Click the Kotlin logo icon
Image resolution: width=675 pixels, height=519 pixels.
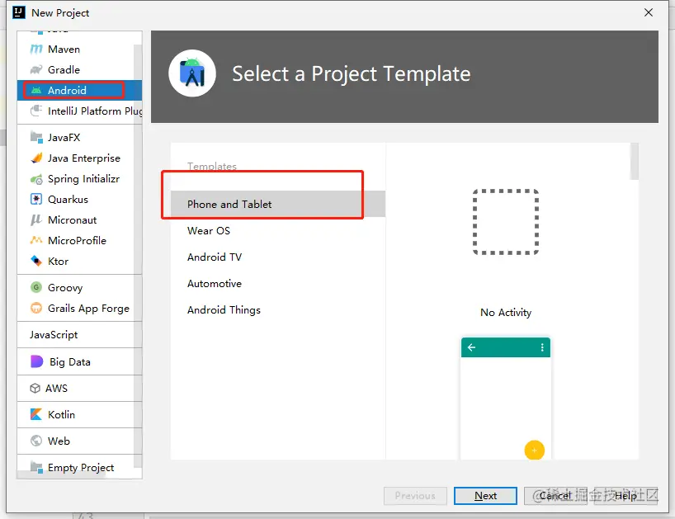pyautogui.click(x=36, y=414)
